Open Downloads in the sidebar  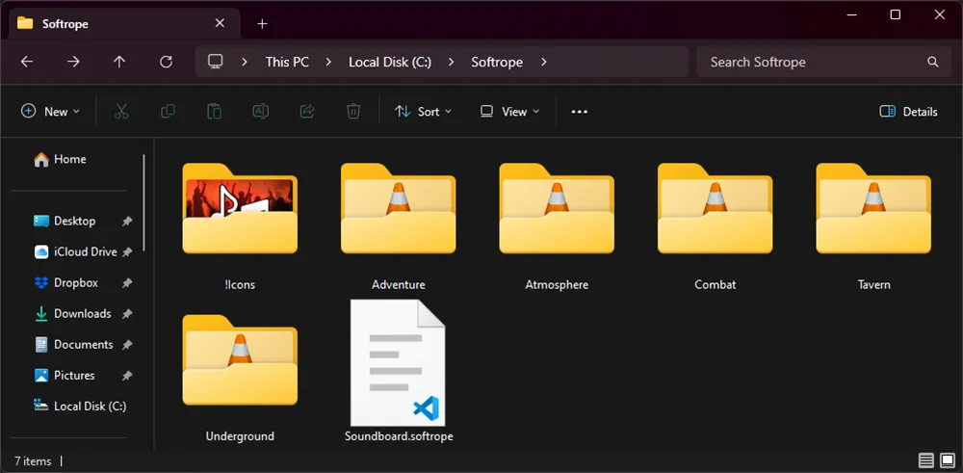click(x=74, y=313)
